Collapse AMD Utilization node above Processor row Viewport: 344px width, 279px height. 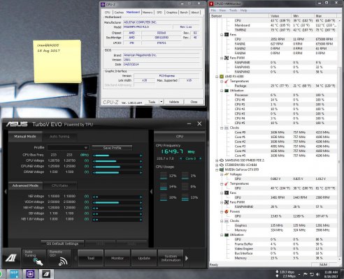[x=222, y=91]
